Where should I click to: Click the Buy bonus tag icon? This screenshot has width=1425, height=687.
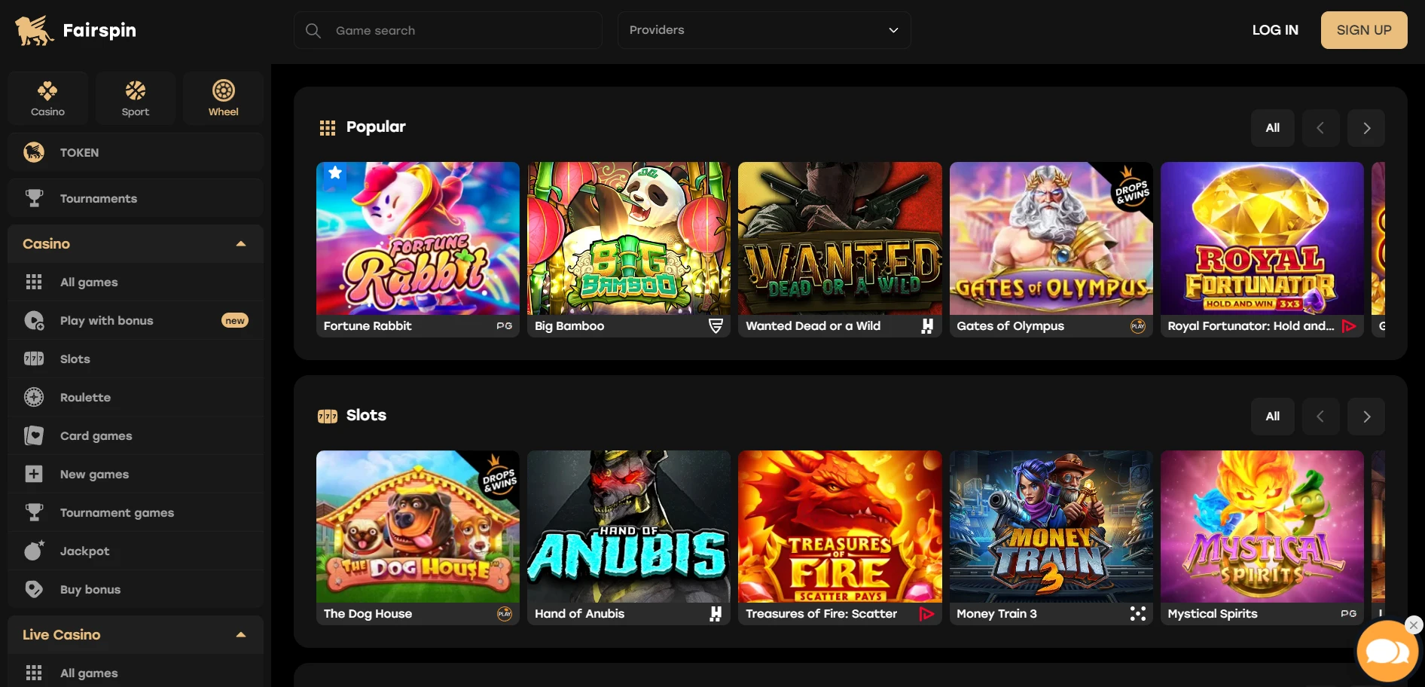click(34, 589)
